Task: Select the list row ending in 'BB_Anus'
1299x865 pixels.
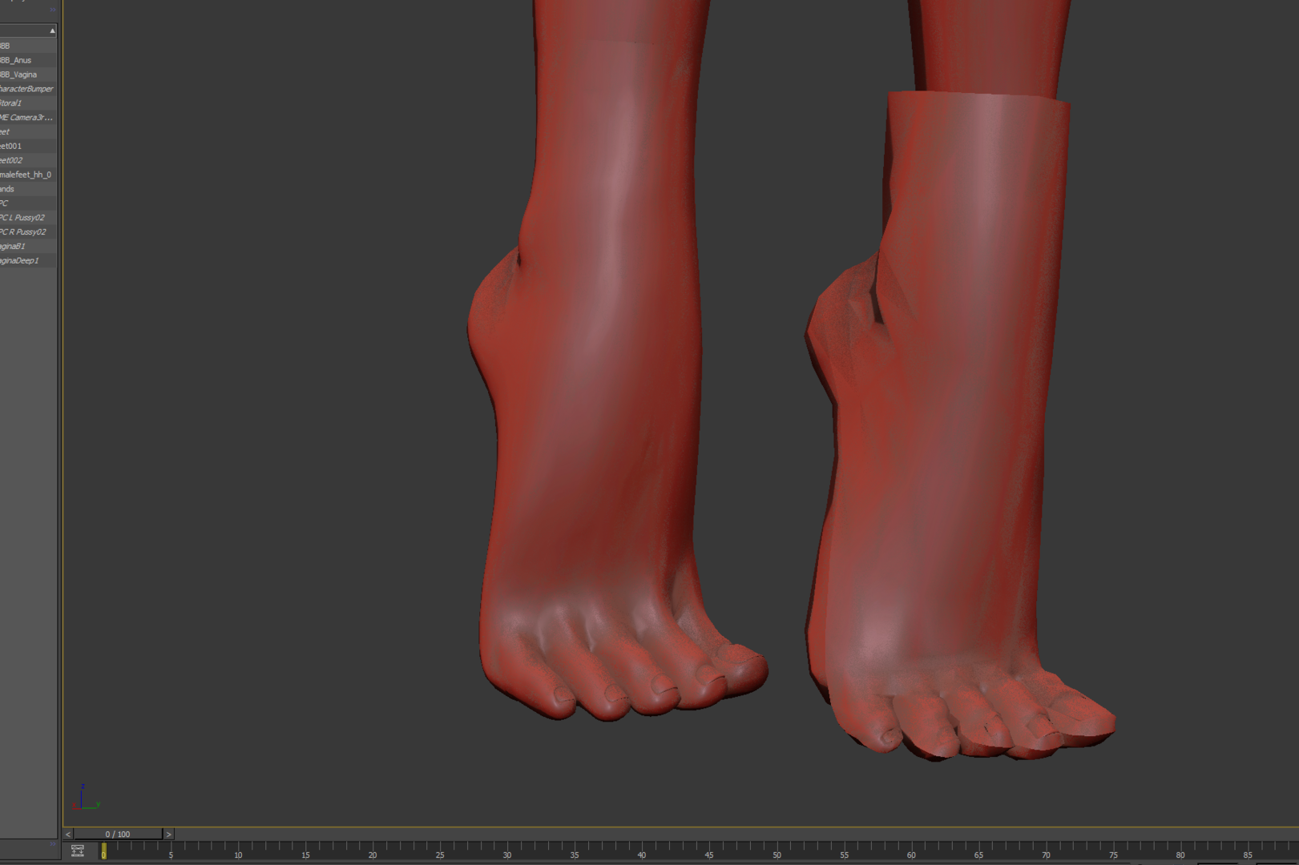Action: [28, 60]
